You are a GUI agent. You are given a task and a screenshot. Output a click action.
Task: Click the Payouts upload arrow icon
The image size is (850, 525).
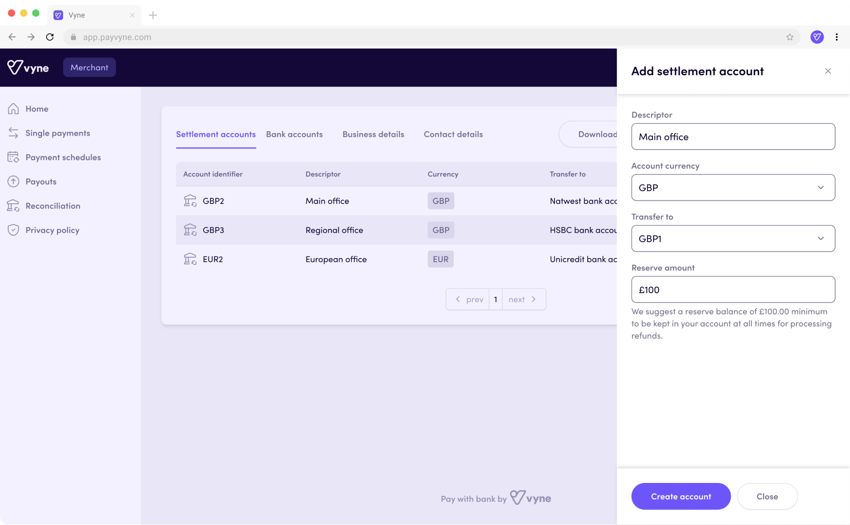tap(13, 182)
